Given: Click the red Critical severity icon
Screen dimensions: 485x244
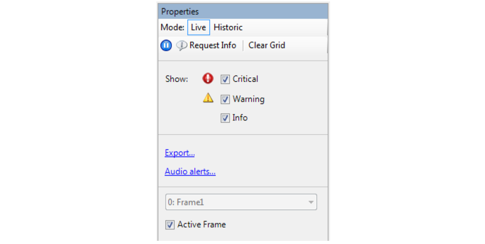Looking at the screenshot, I should tap(208, 79).
